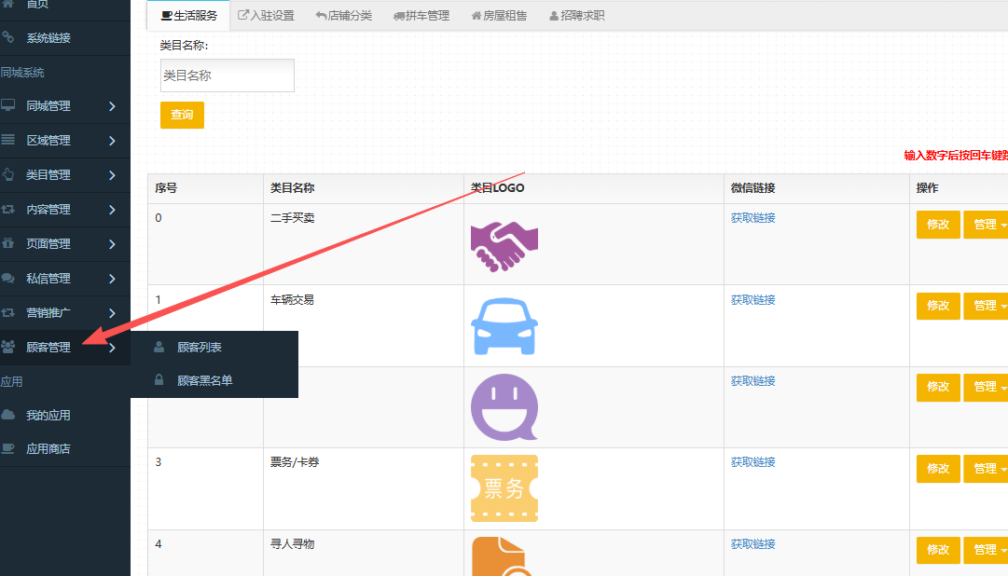Open 管理 dropdown for 车辆交易 row
Image resolution: width=1008 pixels, height=576 pixels.
986,306
